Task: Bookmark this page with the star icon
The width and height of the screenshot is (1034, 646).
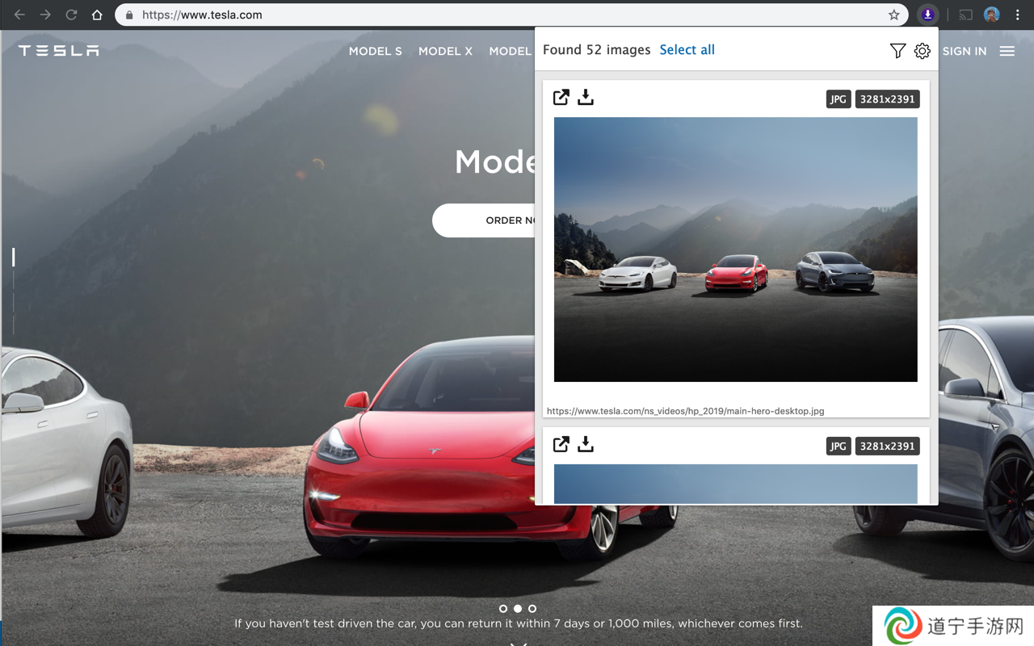Action: [x=893, y=15]
